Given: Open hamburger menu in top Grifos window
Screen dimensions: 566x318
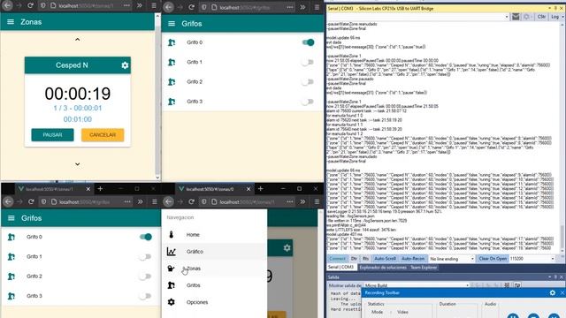Looking at the screenshot, I should click(x=172, y=24).
